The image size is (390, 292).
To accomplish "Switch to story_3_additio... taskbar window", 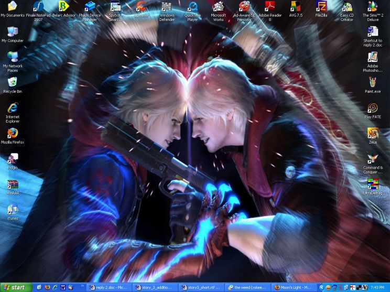I will point(155,287).
